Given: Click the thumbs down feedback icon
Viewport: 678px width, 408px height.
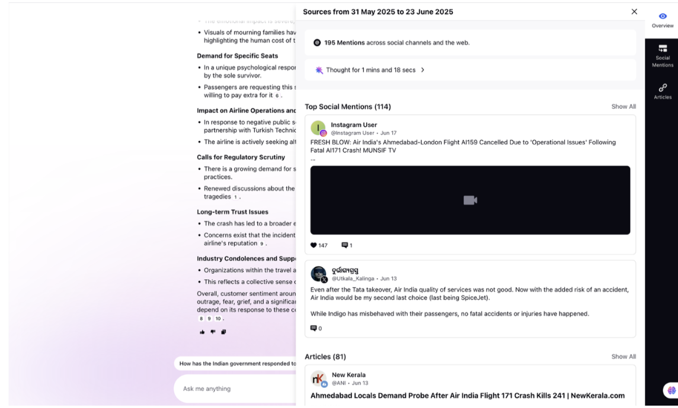Looking at the screenshot, I should [213, 332].
